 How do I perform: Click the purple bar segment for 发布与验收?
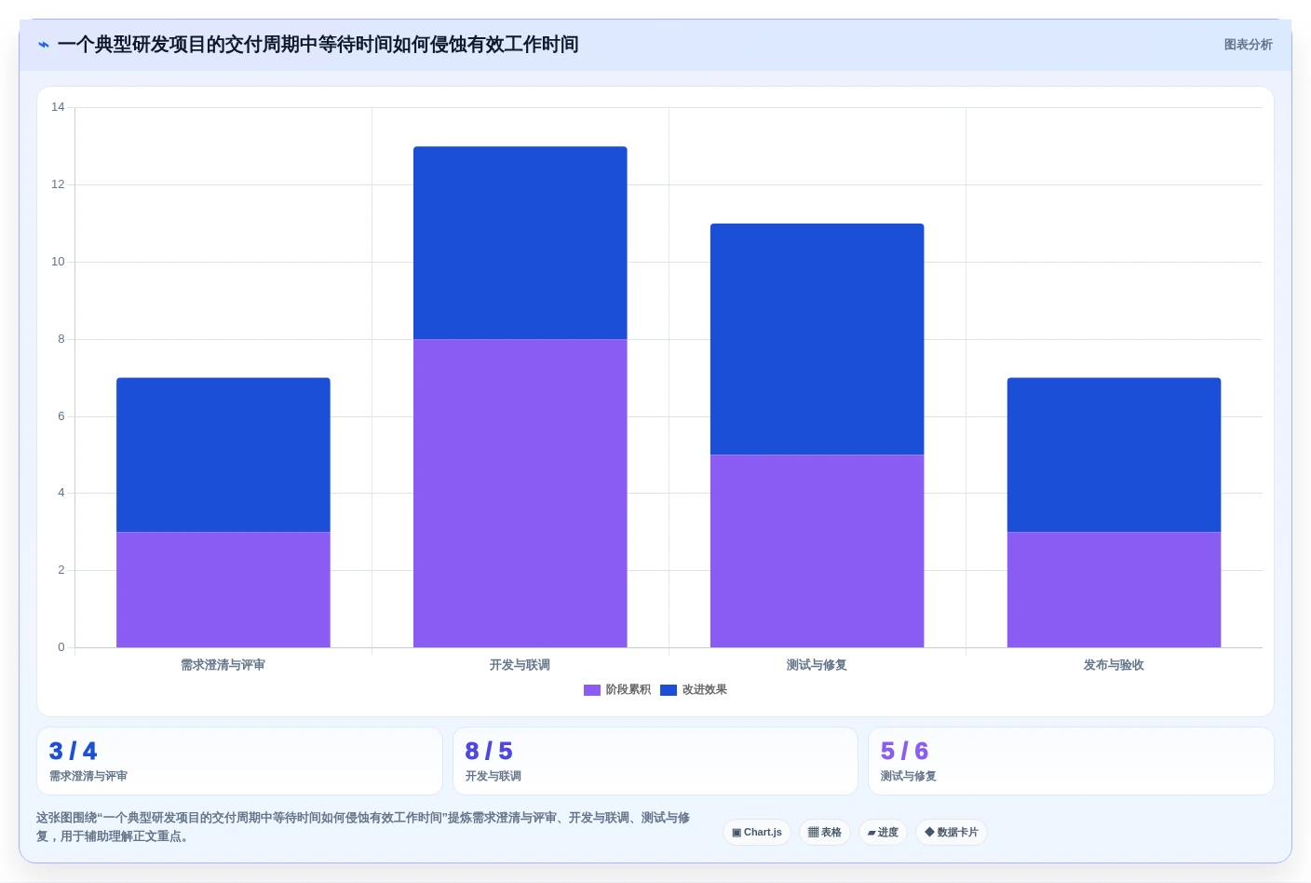(x=1115, y=590)
